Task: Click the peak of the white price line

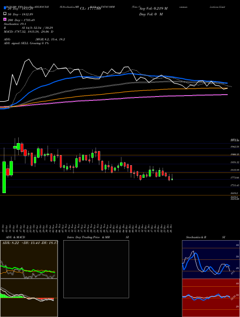Action: pyautogui.click(x=29, y=59)
